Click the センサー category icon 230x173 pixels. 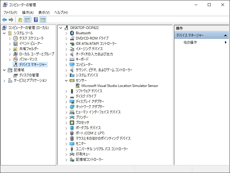[x=72, y=80]
